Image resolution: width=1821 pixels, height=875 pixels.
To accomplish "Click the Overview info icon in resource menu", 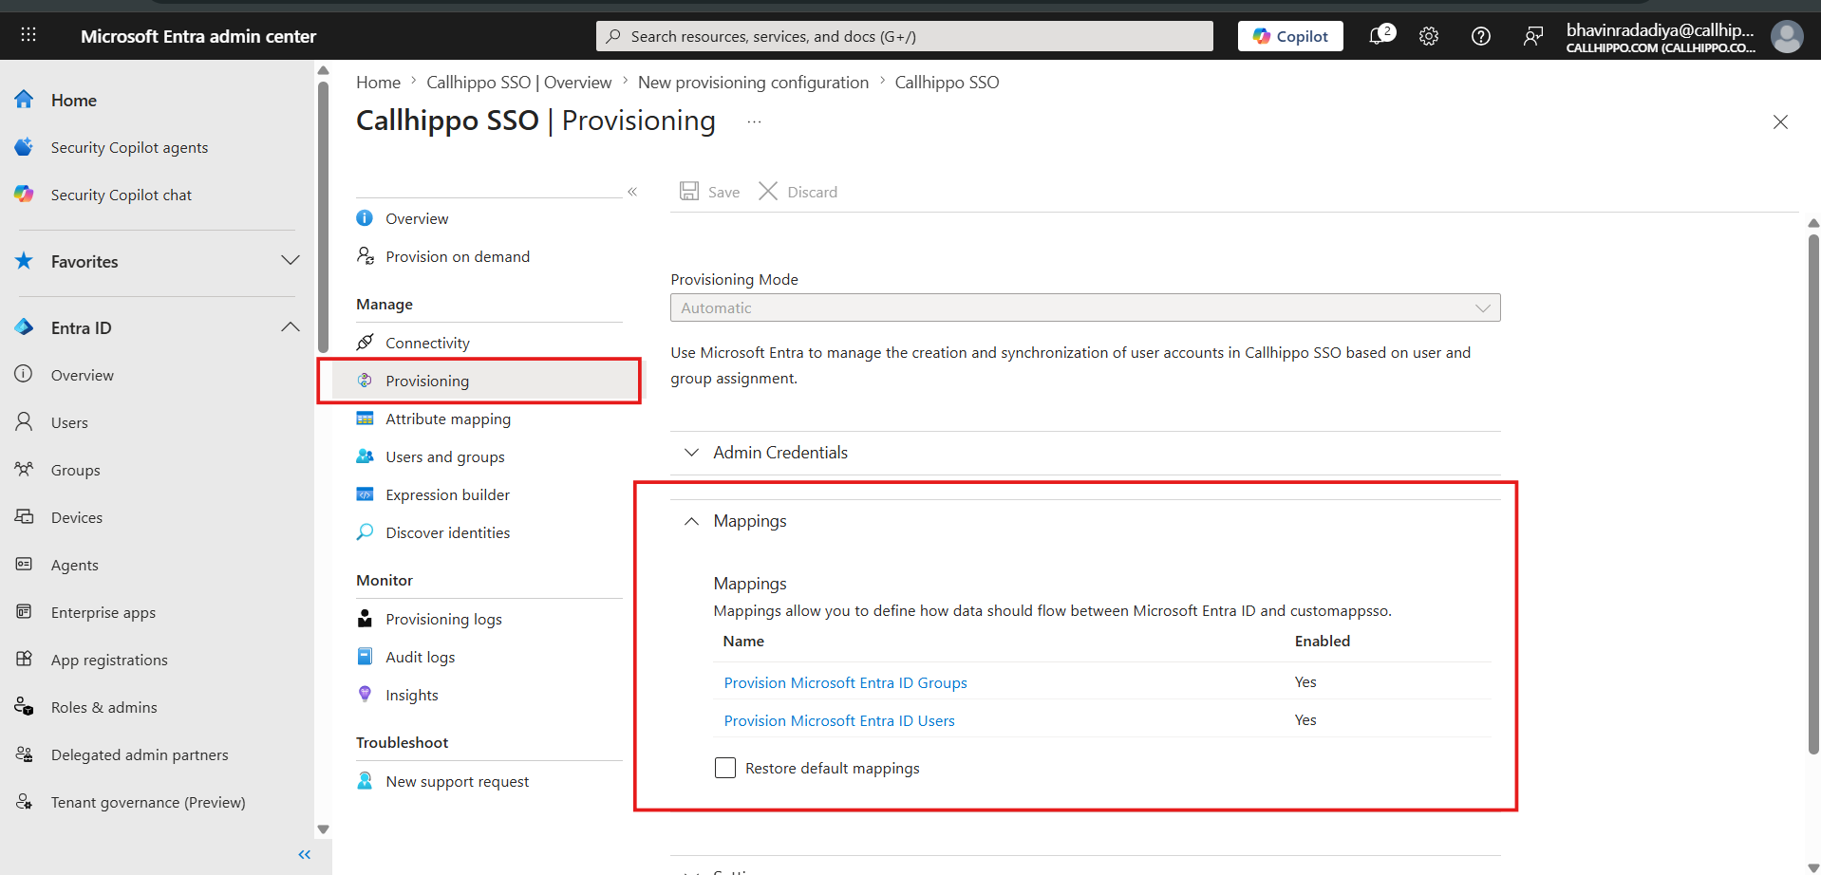I will (x=365, y=218).
